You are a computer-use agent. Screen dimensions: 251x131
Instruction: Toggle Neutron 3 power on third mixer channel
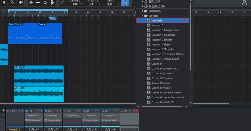point(45,115)
